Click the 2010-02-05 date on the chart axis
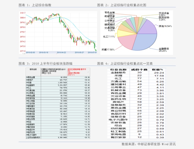The height and width of the screenshot is (149, 194). tap(30, 52)
